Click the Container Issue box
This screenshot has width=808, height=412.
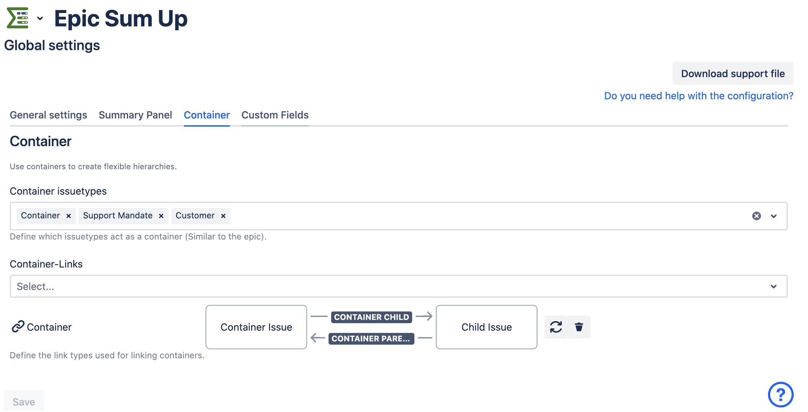(x=256, y=327)
